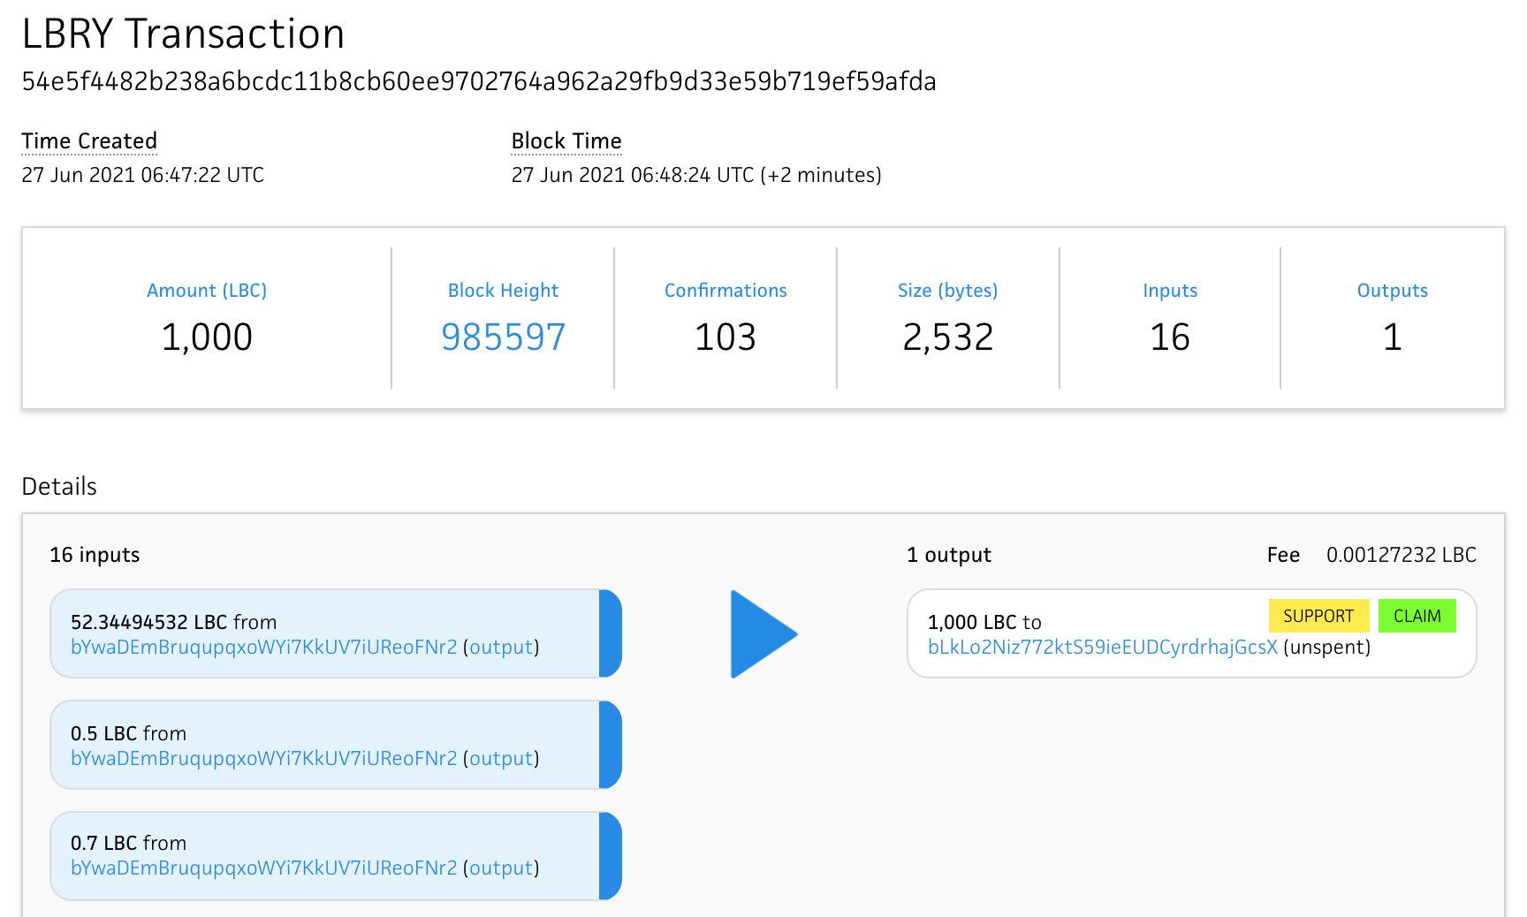Open address link in 0.5 LBC input
1527x917 pixels.
click(x=264, y=758)
